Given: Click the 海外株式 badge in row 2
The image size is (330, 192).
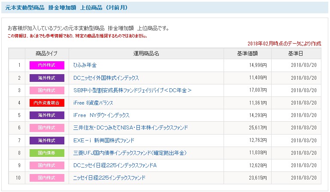Looking at the screenshot, I should click(x=47, y=78).
